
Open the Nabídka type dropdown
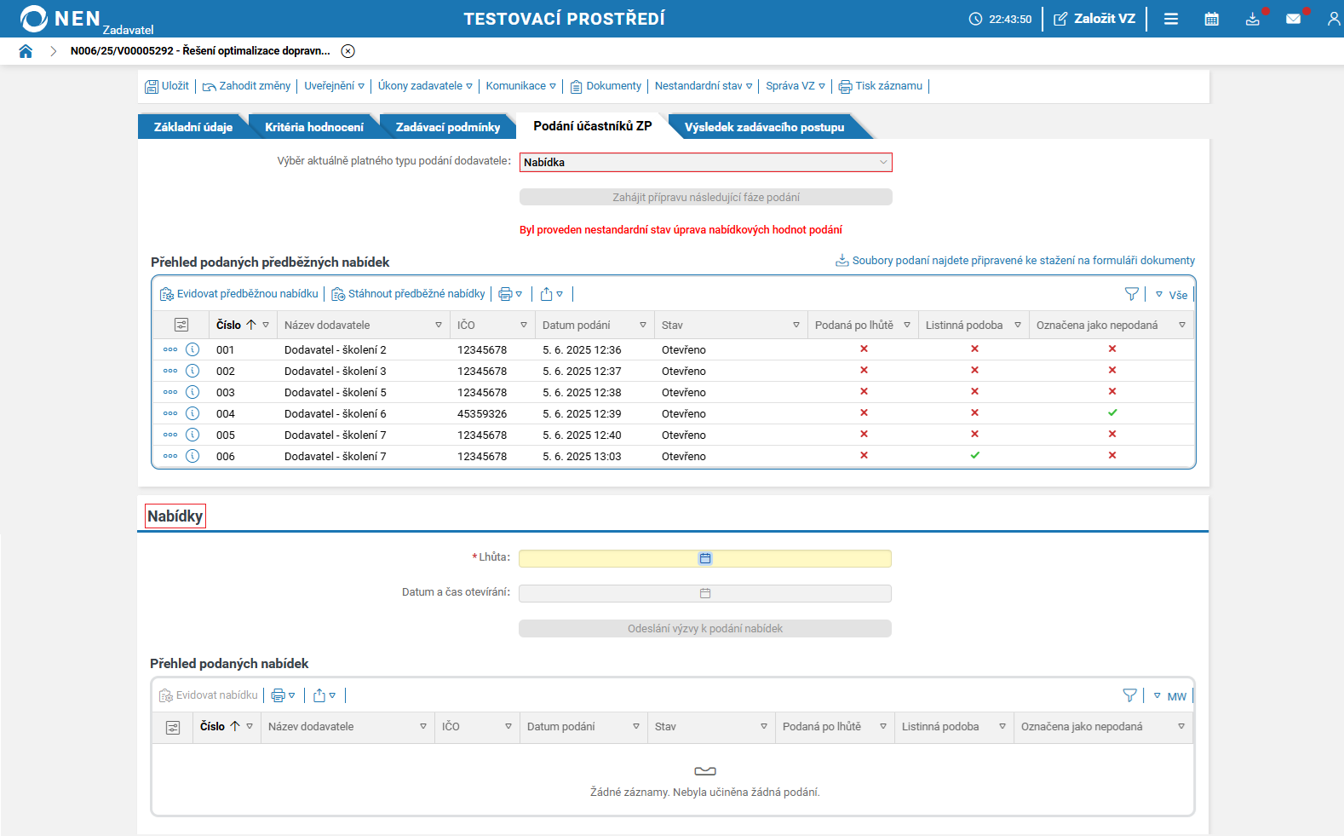[706, 162]
